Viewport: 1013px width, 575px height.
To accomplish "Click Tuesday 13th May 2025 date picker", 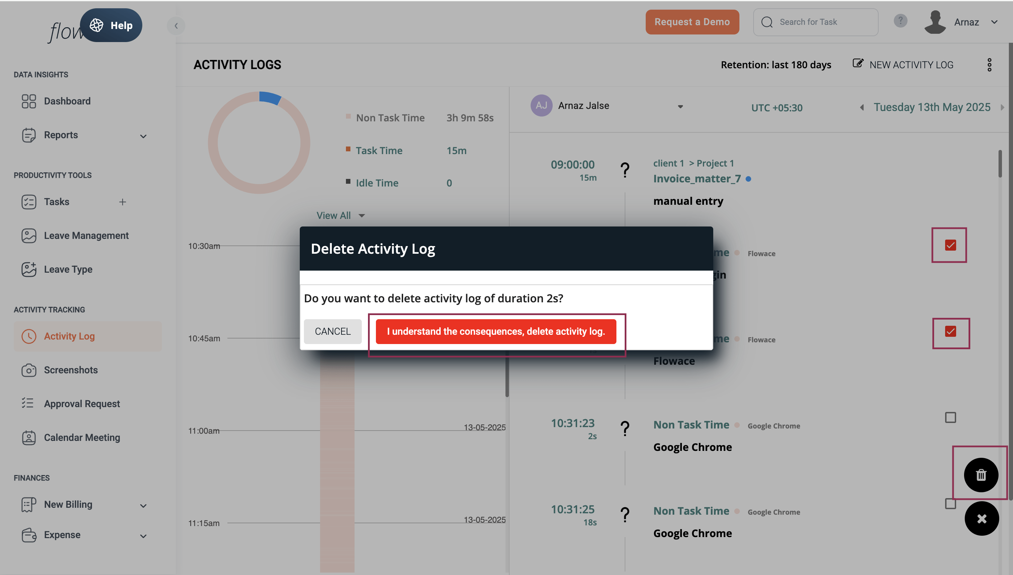I will click(932, 108).
